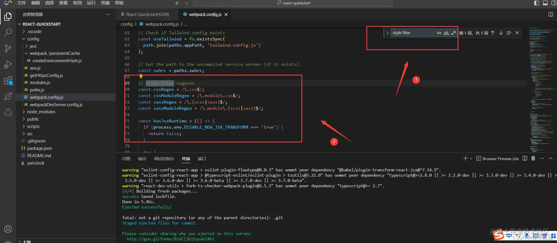The image size is (557, 243).
Task: Toggle Match Case (Aa) in find
Action: (439, 33)
